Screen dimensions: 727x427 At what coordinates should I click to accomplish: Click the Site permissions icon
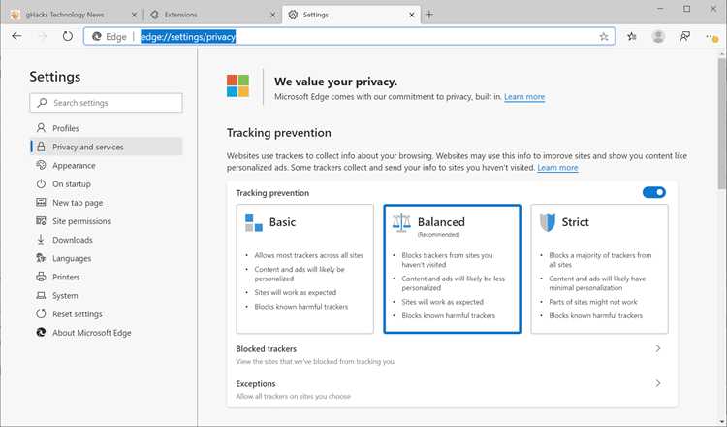click(41, 221)
